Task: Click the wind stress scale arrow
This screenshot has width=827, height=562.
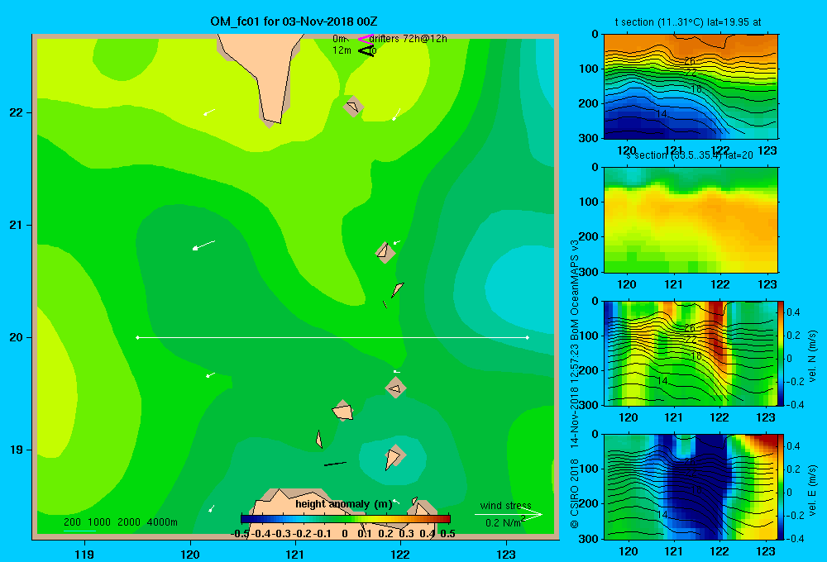Action: (508, 515)
